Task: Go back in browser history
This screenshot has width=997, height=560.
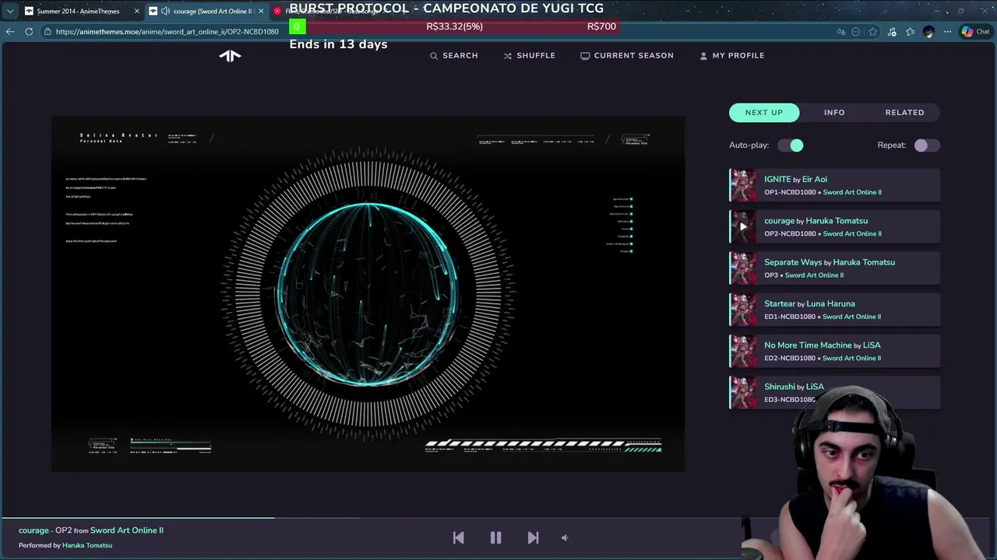Action: [9, 32]
